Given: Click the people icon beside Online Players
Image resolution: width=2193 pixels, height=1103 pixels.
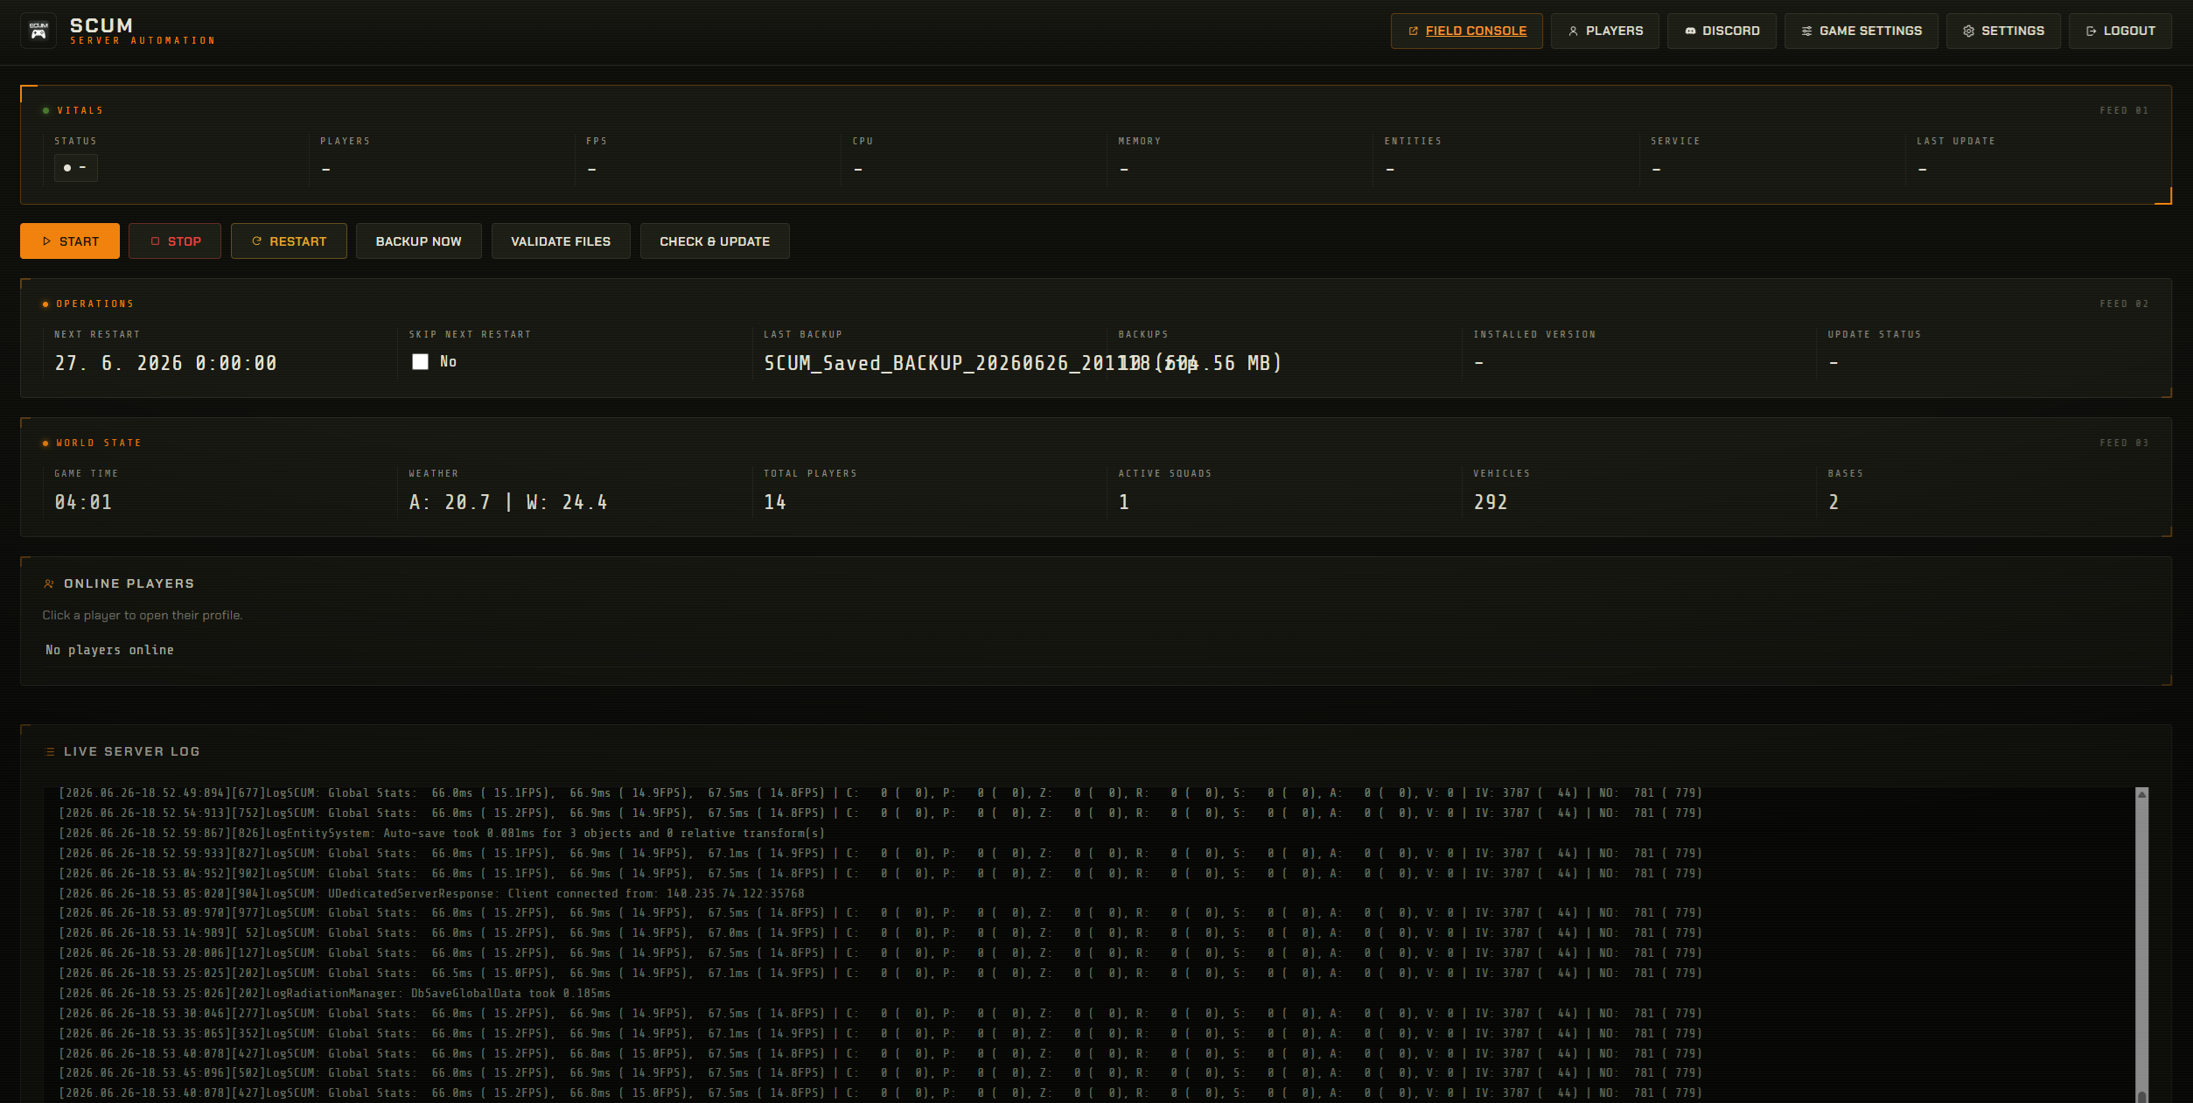Looking at the screenshot, I should click(49, 583).
